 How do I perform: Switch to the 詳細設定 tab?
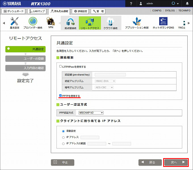pos(80,11)
